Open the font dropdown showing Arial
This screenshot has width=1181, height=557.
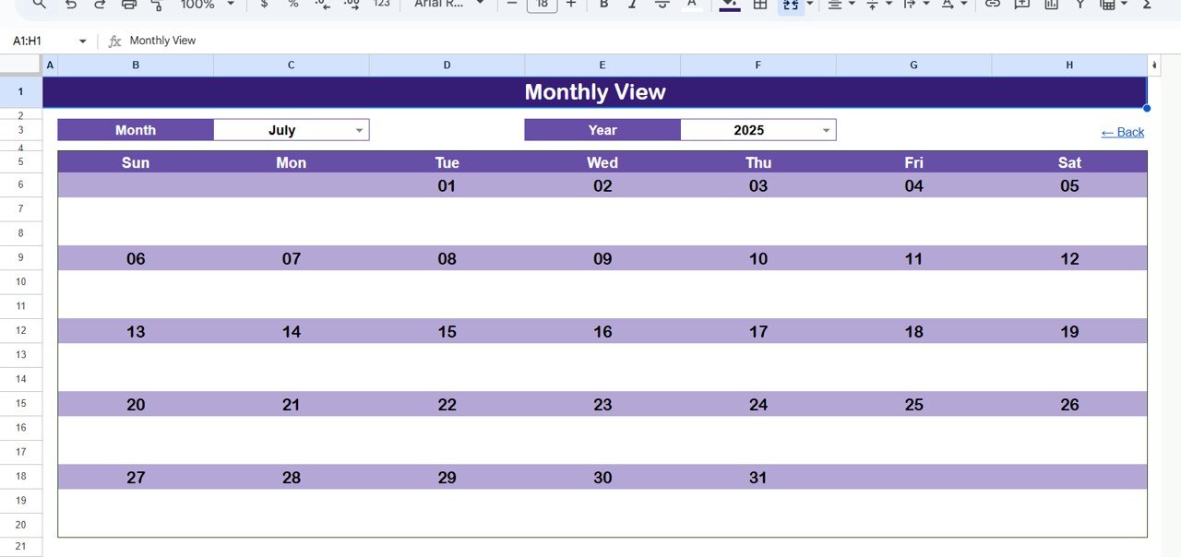tap(443, 5)
